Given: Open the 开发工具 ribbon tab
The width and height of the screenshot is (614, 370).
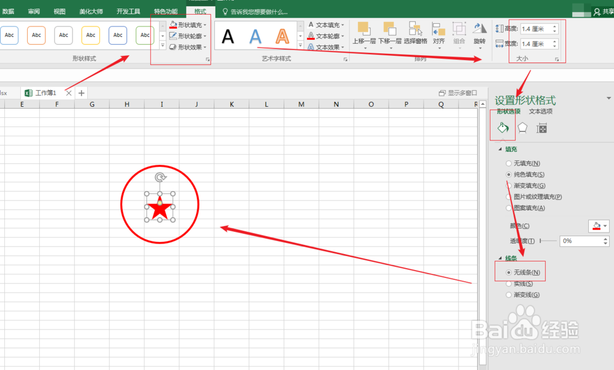Looking at the screenshot, I should click(x=128, y=10).
